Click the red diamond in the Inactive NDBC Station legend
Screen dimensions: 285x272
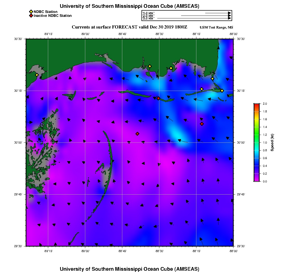pyautogui.click(x=31, y=16)
